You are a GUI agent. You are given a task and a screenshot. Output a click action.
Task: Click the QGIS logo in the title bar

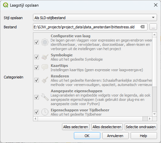(x=6, y=5)
